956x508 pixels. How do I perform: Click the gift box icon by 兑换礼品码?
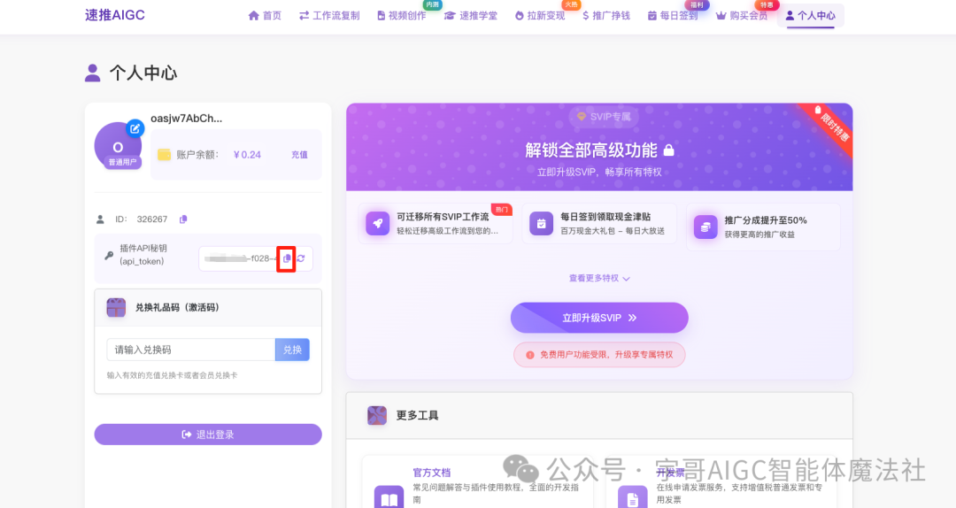116,307
